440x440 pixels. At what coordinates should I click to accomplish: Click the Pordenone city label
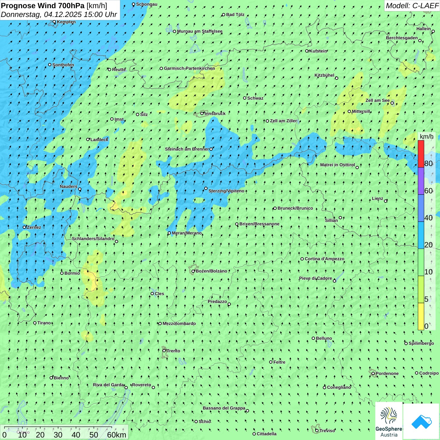point(387,373)
